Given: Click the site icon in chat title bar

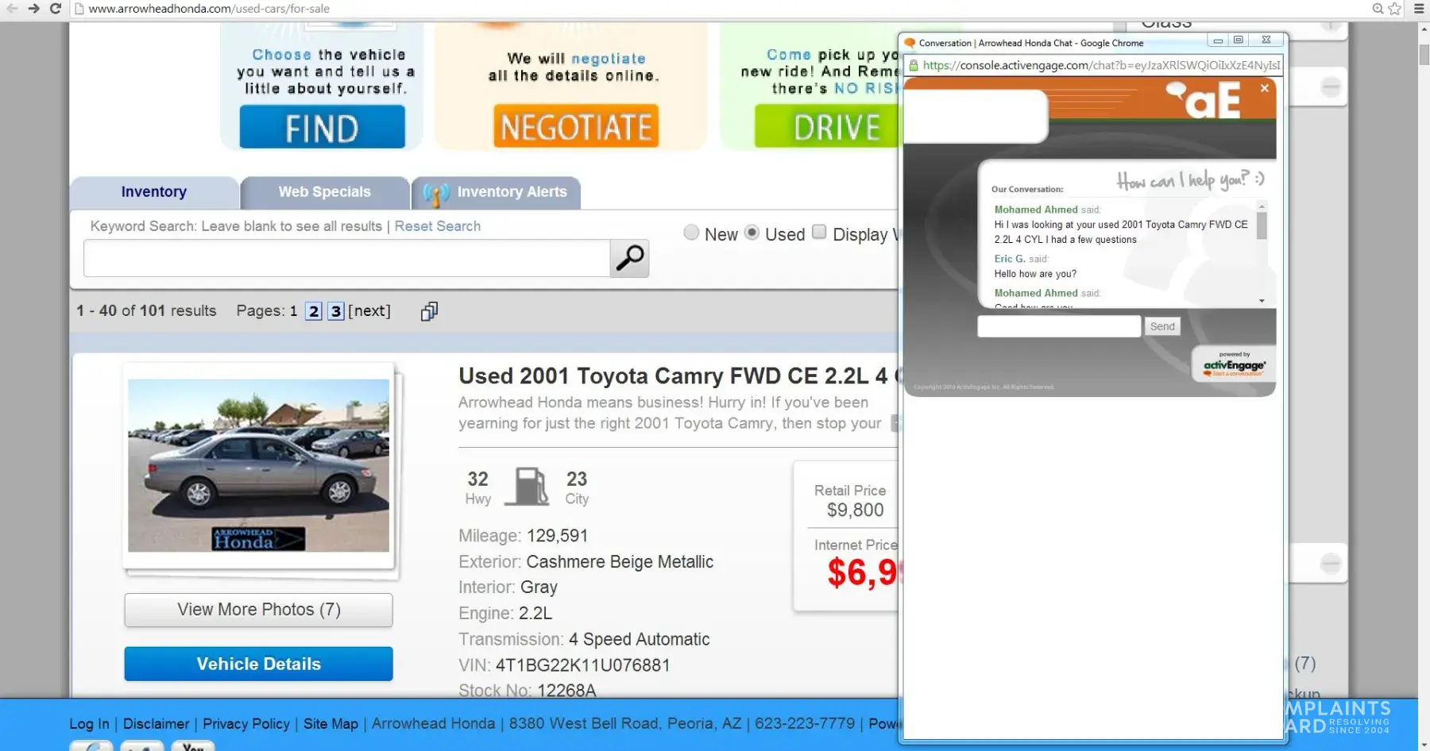Looking at the screenshot, I should point(910,43).
